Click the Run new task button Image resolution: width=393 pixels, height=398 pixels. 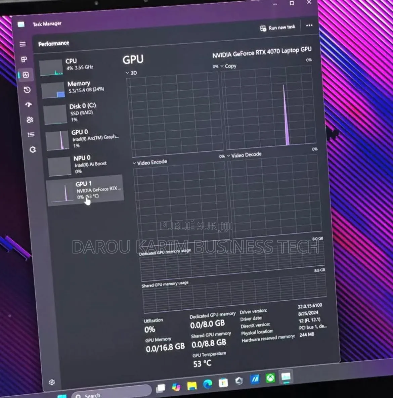[x=278, y=28]
